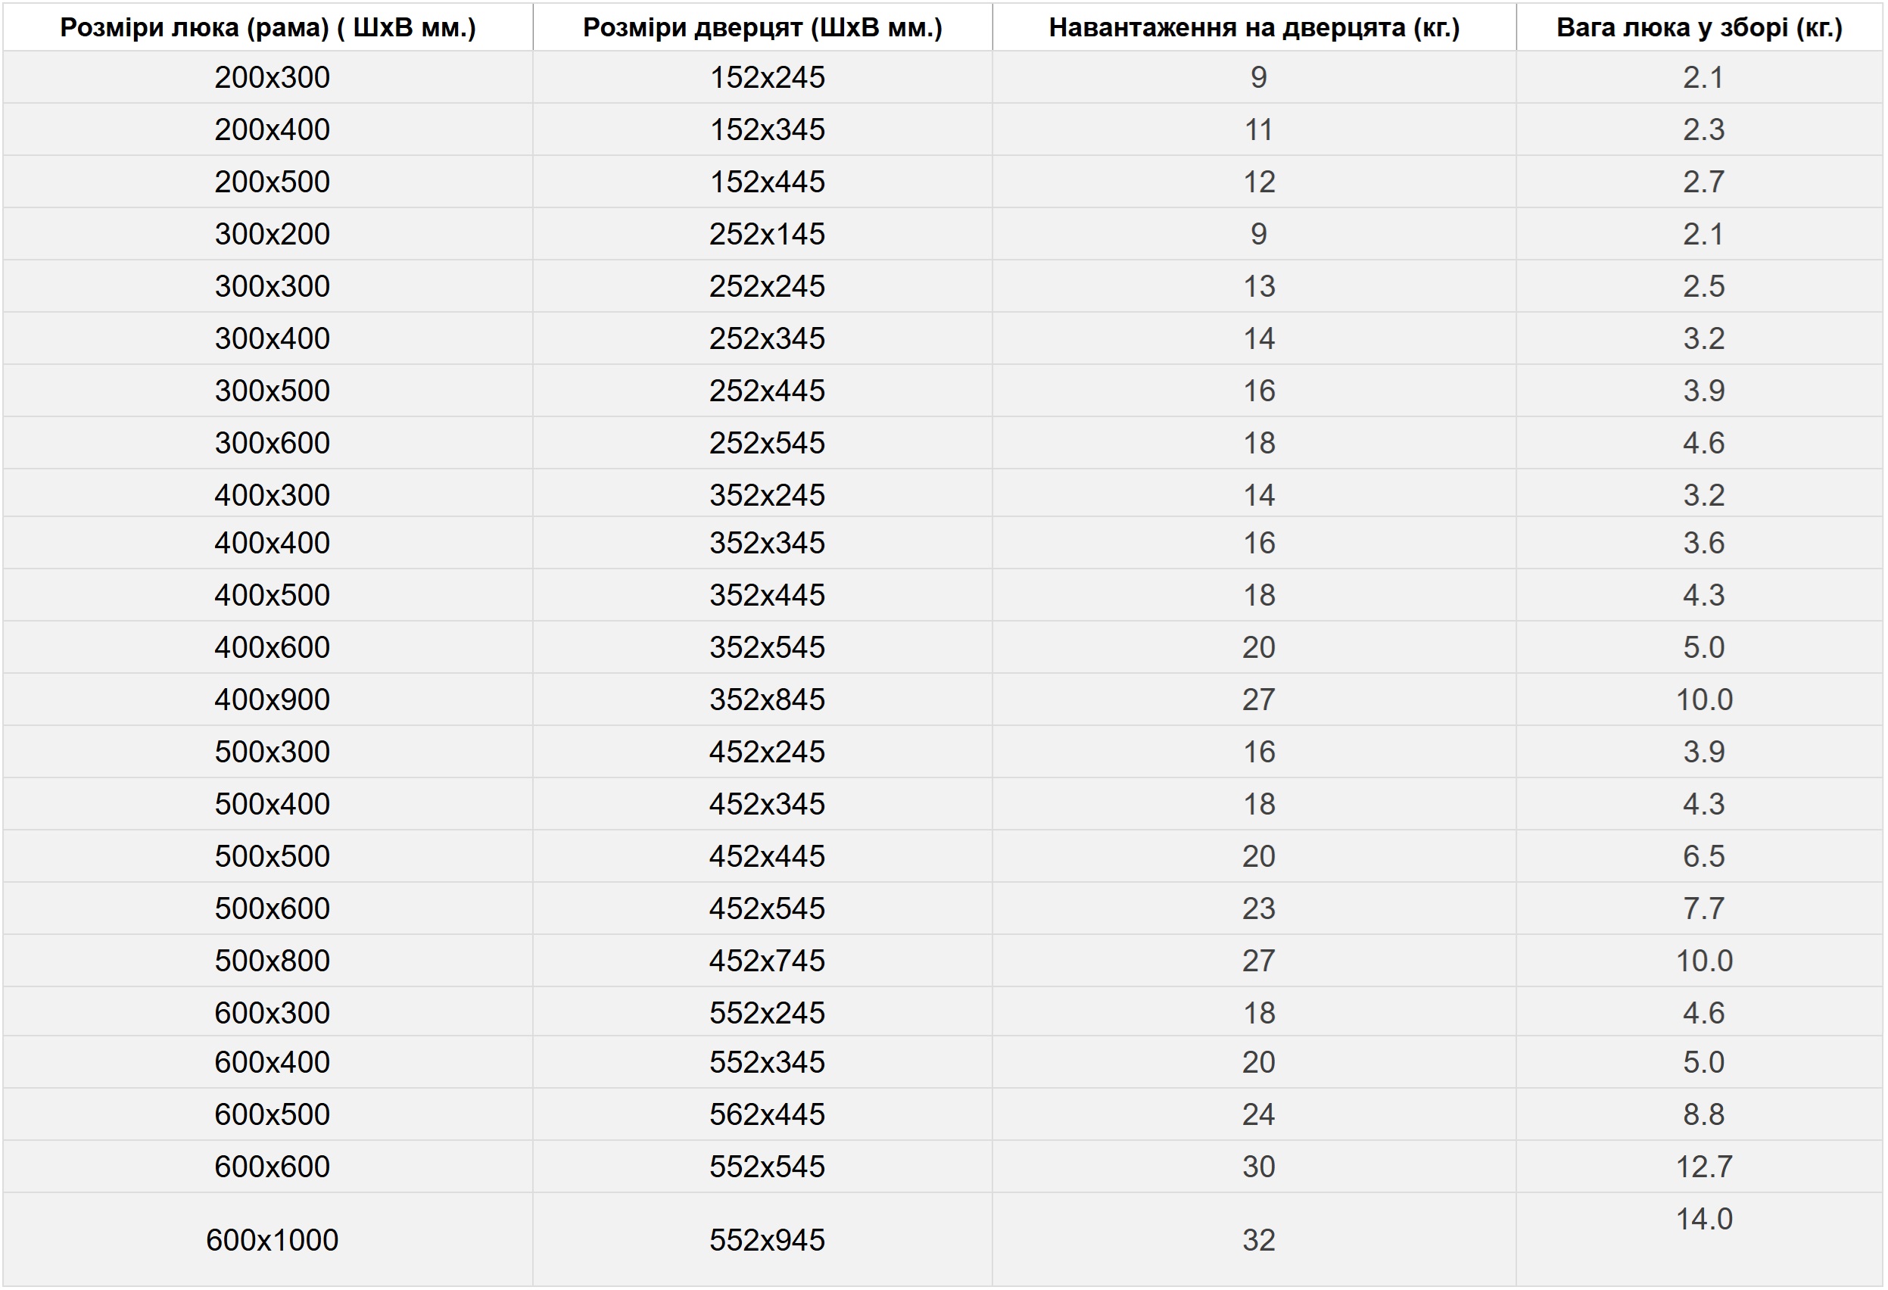1888x1290 pixels.
Task: Select the weight value 14.0
Action: pos(1703,1219)
